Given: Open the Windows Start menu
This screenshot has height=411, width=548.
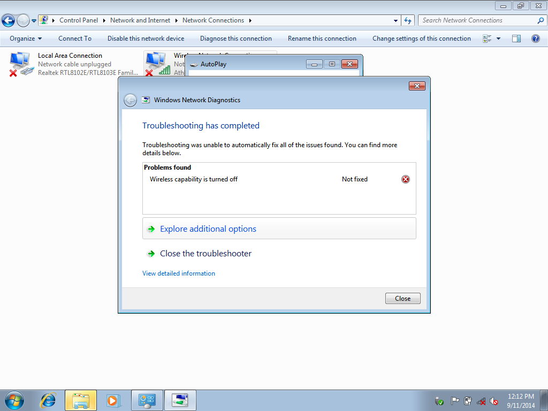Looking at the screenshot, I should point(14,400).
